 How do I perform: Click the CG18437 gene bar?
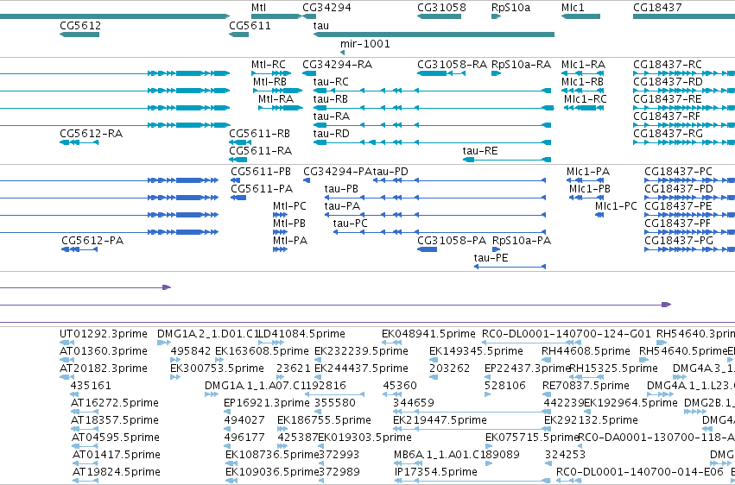pyautogui.click(x=684, y=16)
